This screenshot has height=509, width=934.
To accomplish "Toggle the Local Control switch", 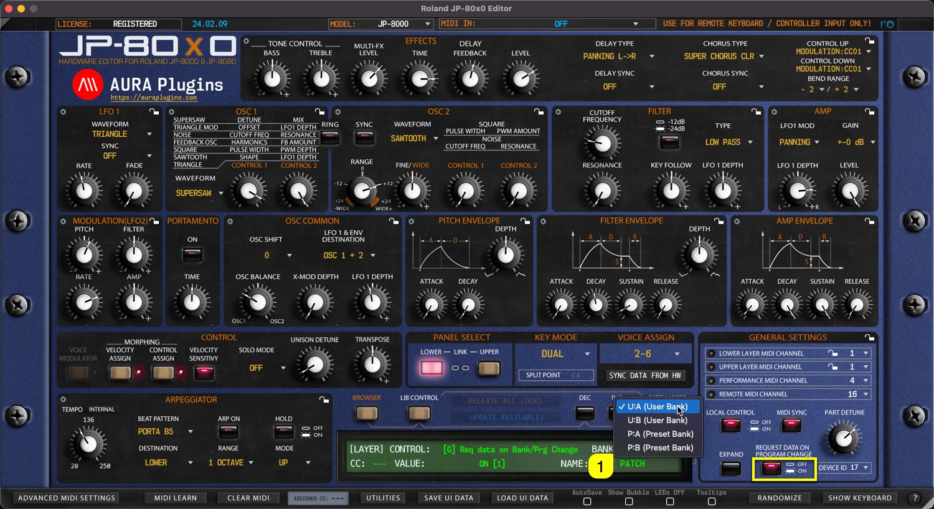I will [x=730, y=425].
